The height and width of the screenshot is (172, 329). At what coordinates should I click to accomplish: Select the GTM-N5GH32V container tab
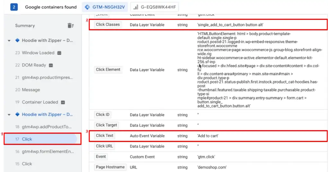click(105, 7)
